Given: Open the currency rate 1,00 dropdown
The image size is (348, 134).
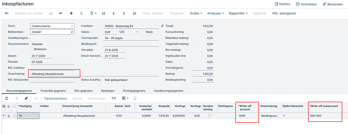Looking at the screenshot, I should [136, 32].
